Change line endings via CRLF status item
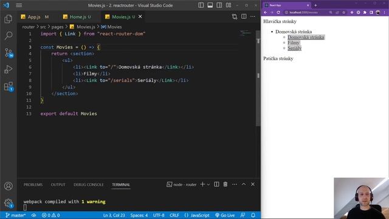The width and height of the screenshot is (389, 219). (174, 215)
